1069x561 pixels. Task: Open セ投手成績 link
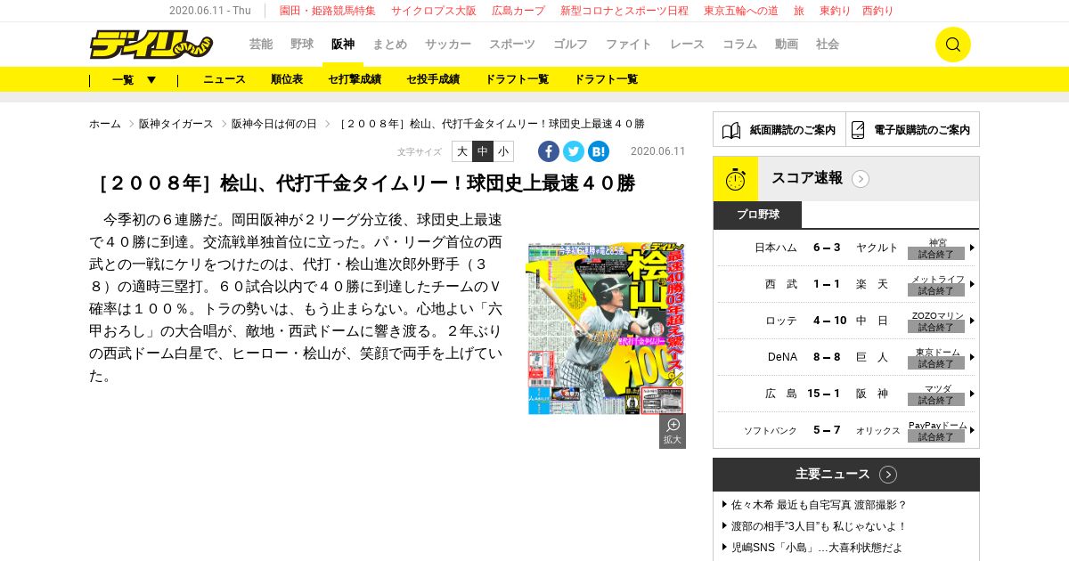(x=433, y=79)
